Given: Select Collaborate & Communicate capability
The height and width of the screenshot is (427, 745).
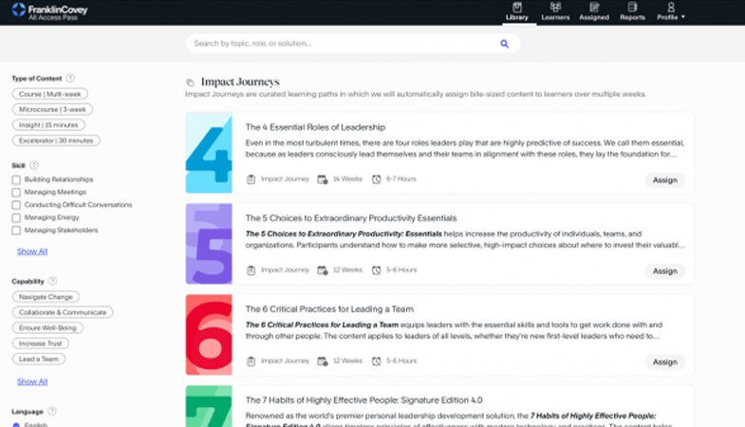Looking at the screenshot, I should click(x=63, y=312).
